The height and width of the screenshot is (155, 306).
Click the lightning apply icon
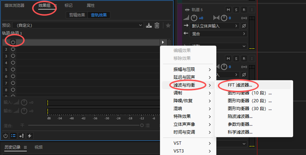click(30, 136)
